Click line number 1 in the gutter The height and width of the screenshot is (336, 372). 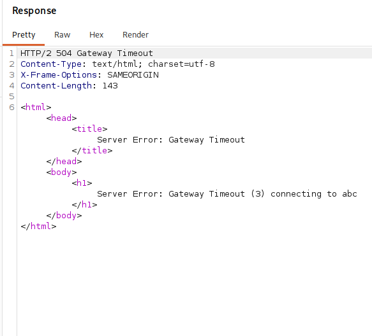[11, 53]
